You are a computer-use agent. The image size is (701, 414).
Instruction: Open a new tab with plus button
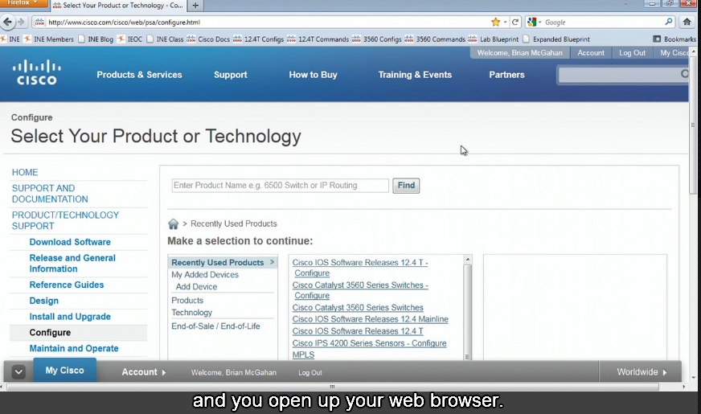pos(195,6)
